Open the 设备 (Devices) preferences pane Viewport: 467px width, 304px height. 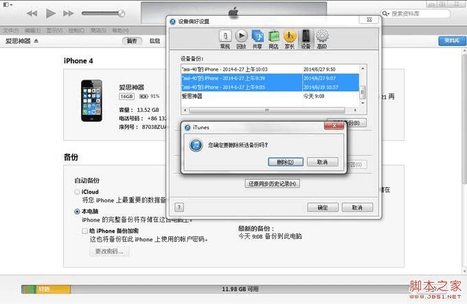pyautogui.click(x=306, y=39)
